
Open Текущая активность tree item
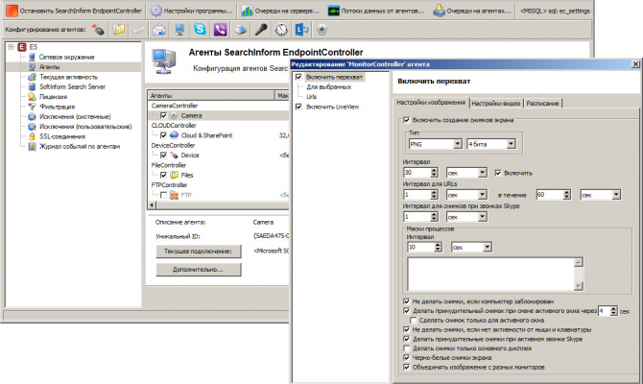[x=68, y=77]
